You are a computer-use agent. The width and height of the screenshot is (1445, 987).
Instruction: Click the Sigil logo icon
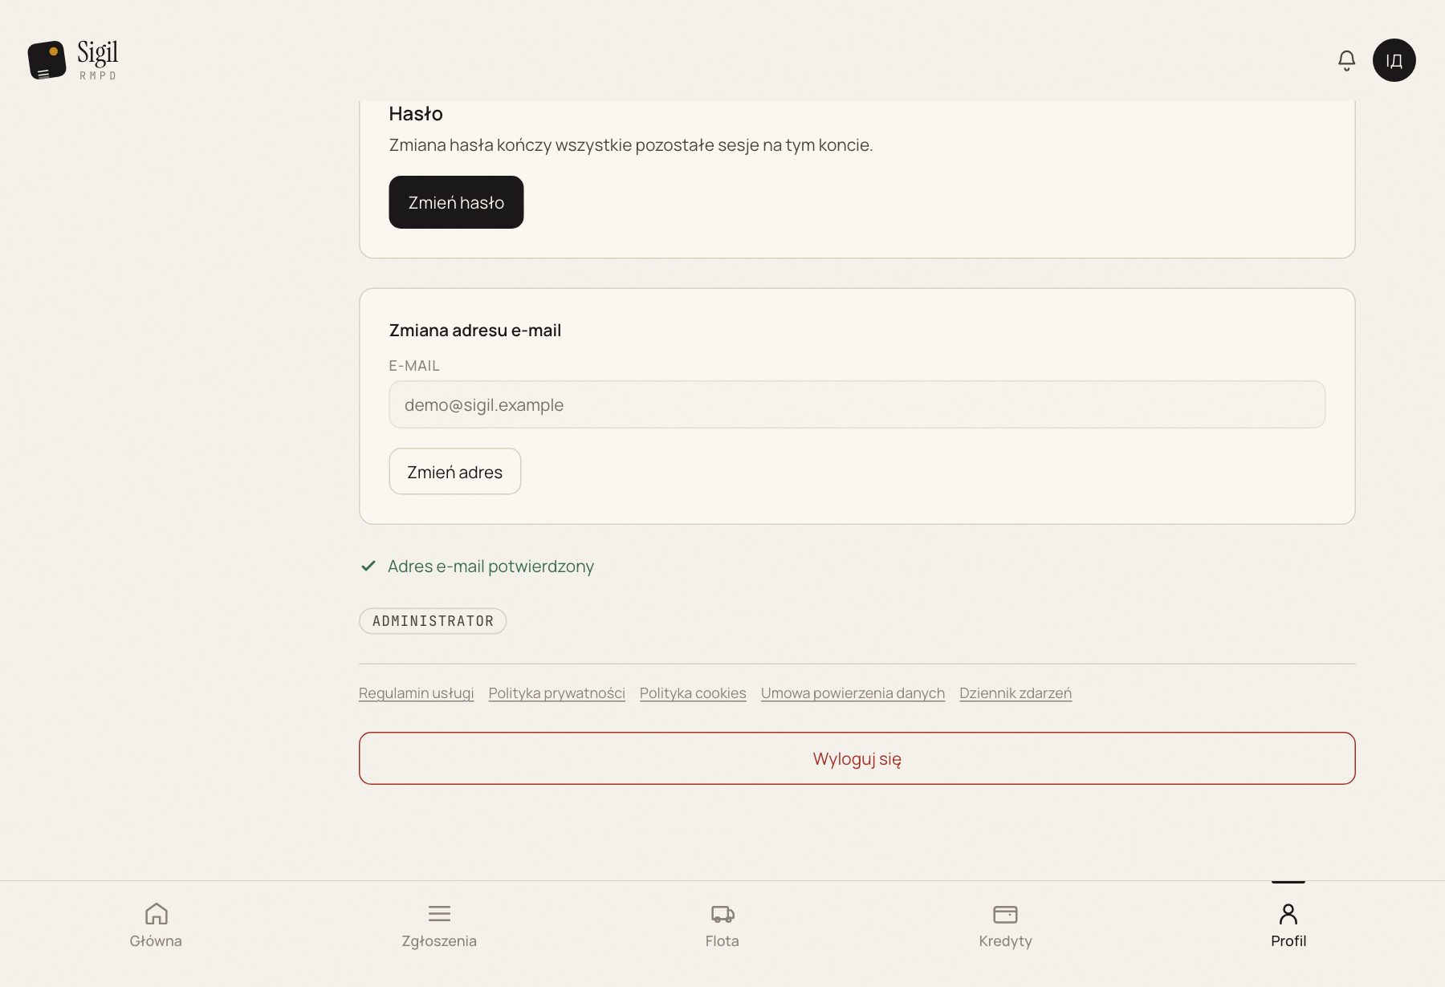pyautogui.click(x=47, y=60)
